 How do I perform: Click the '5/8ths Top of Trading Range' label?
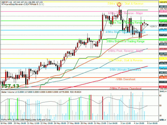[x=125, y=23]
